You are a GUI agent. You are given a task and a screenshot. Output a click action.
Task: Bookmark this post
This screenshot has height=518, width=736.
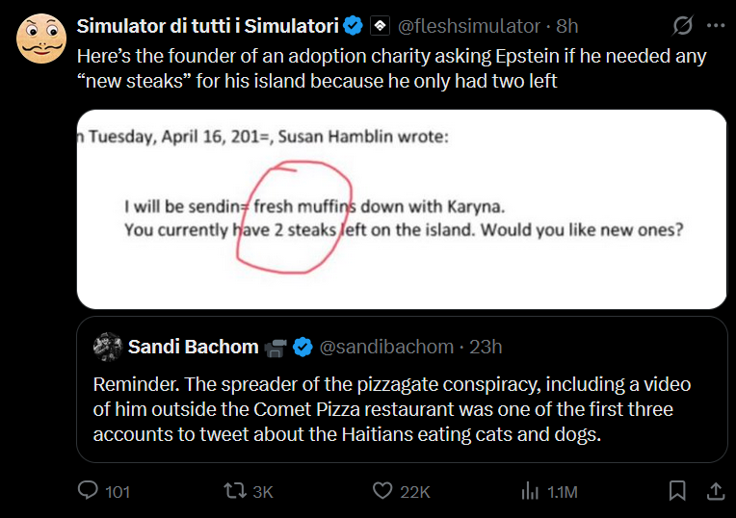tap(678, 491)
